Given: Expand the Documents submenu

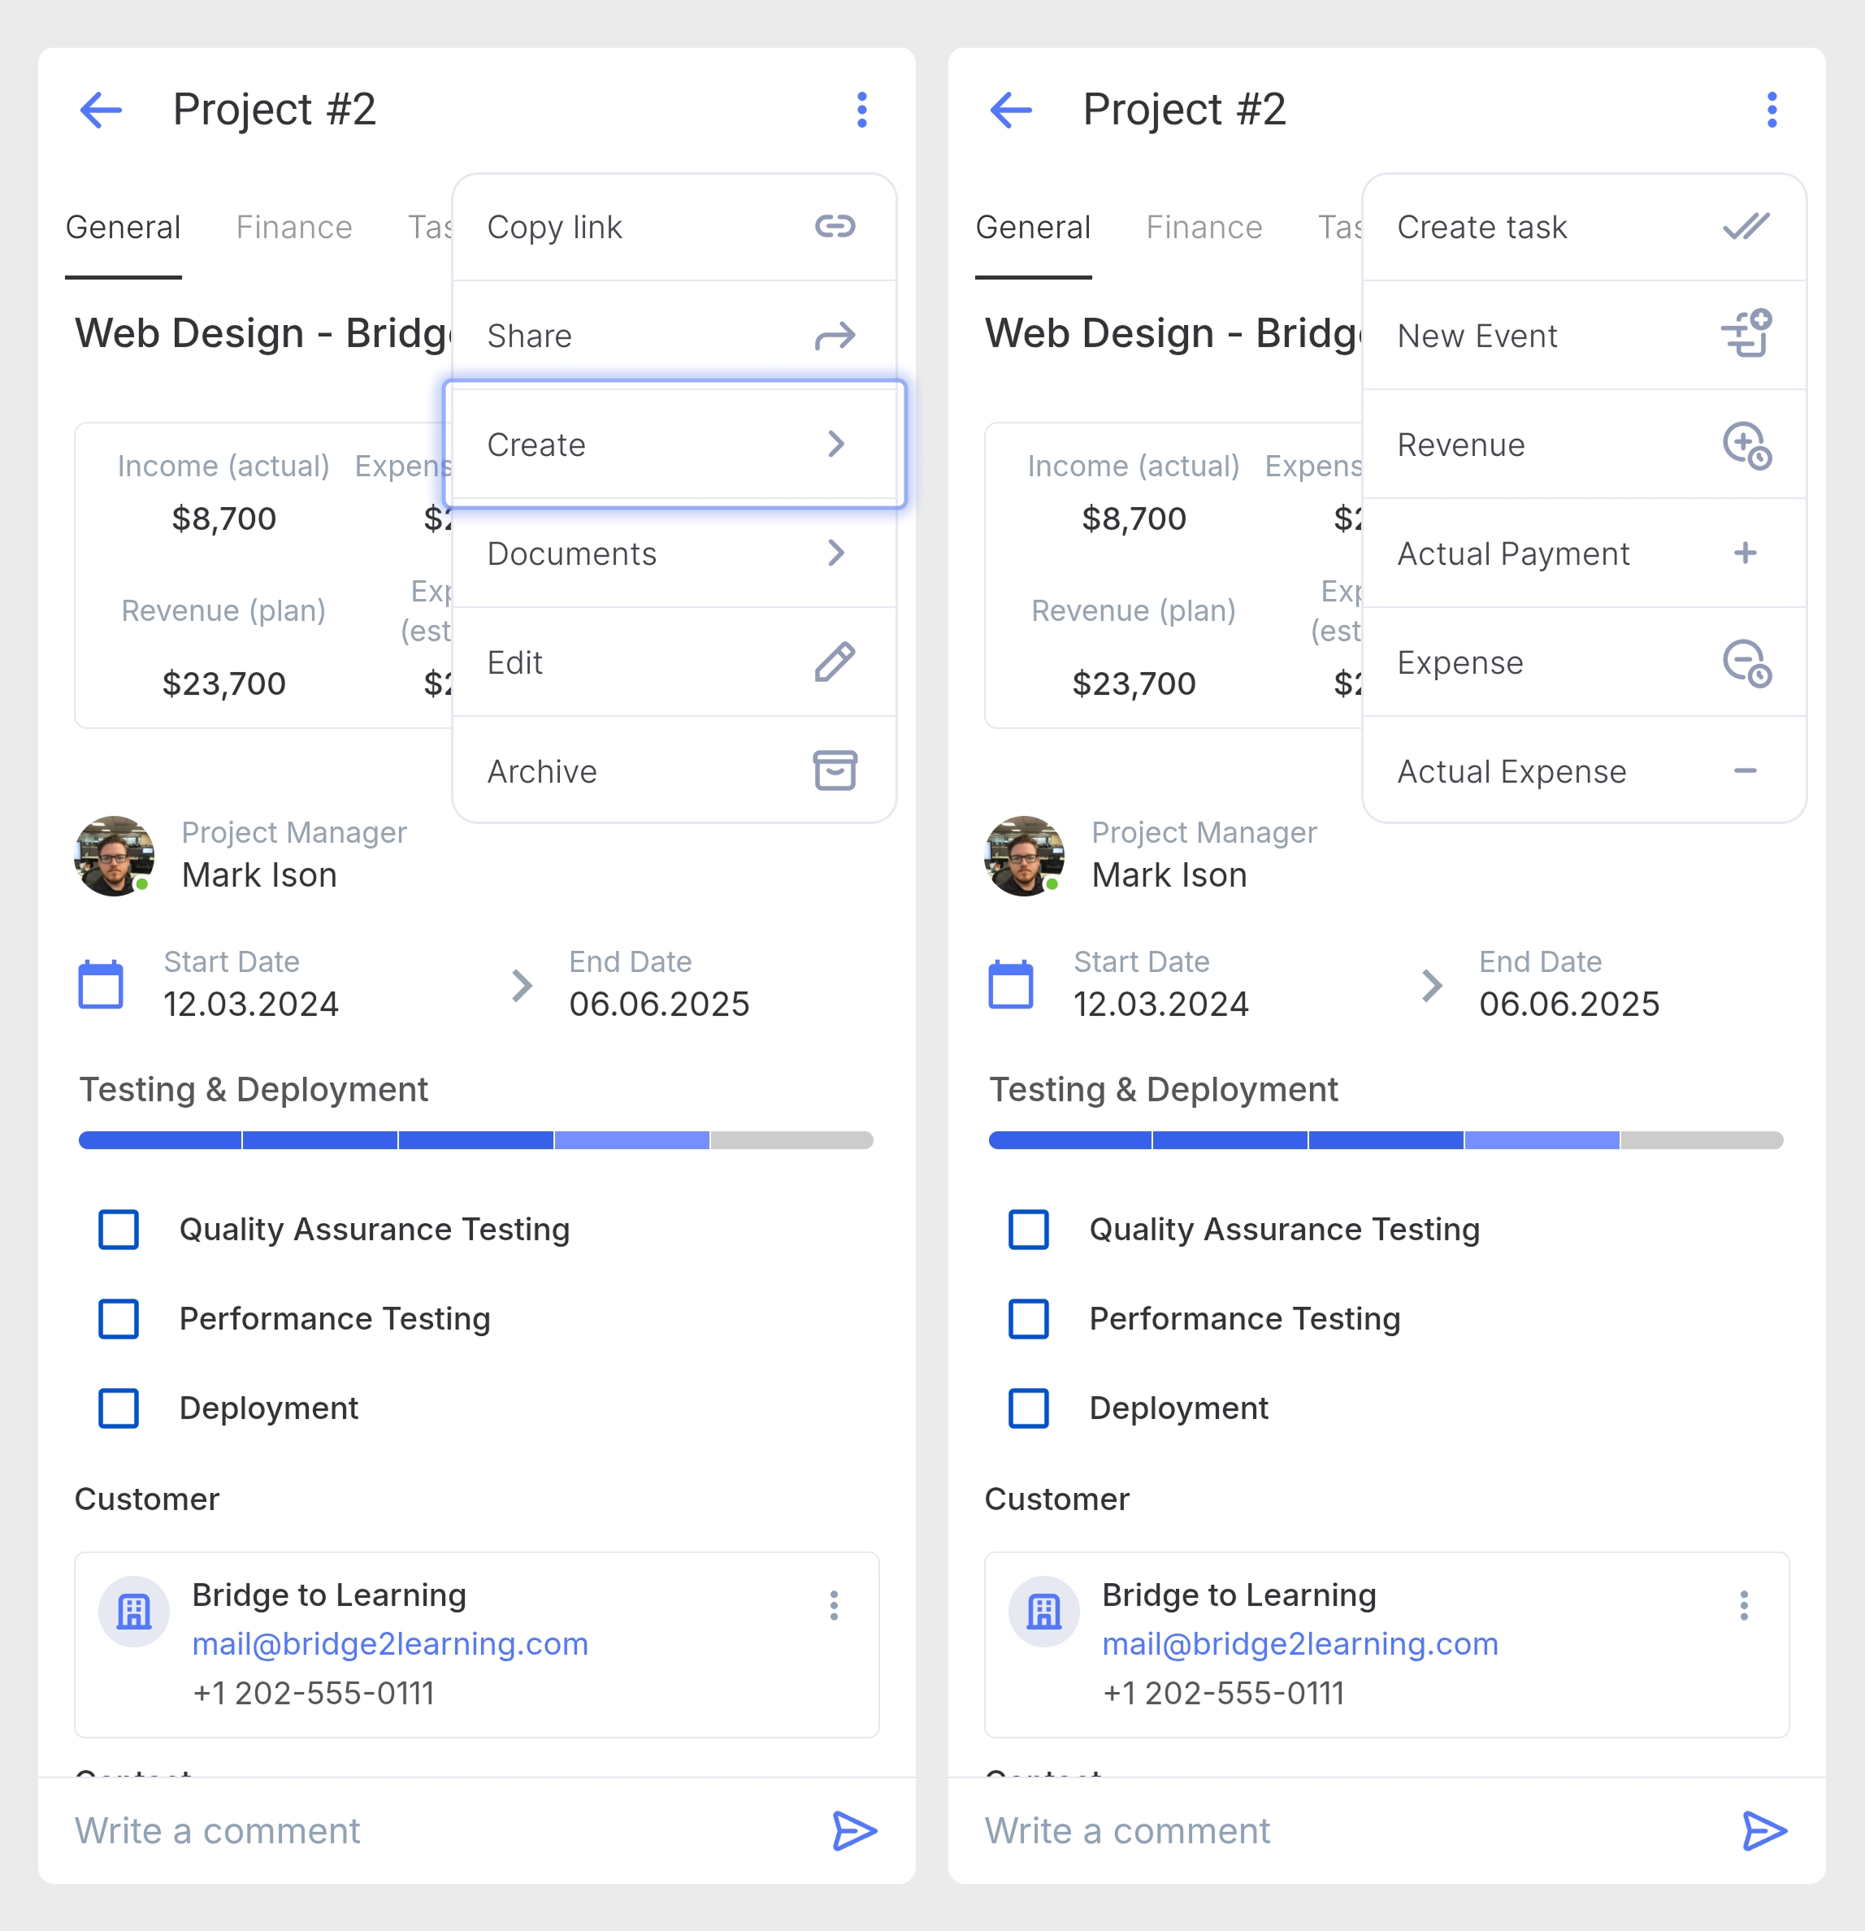Looking at the screenshot, I should (x=674, y=553).
